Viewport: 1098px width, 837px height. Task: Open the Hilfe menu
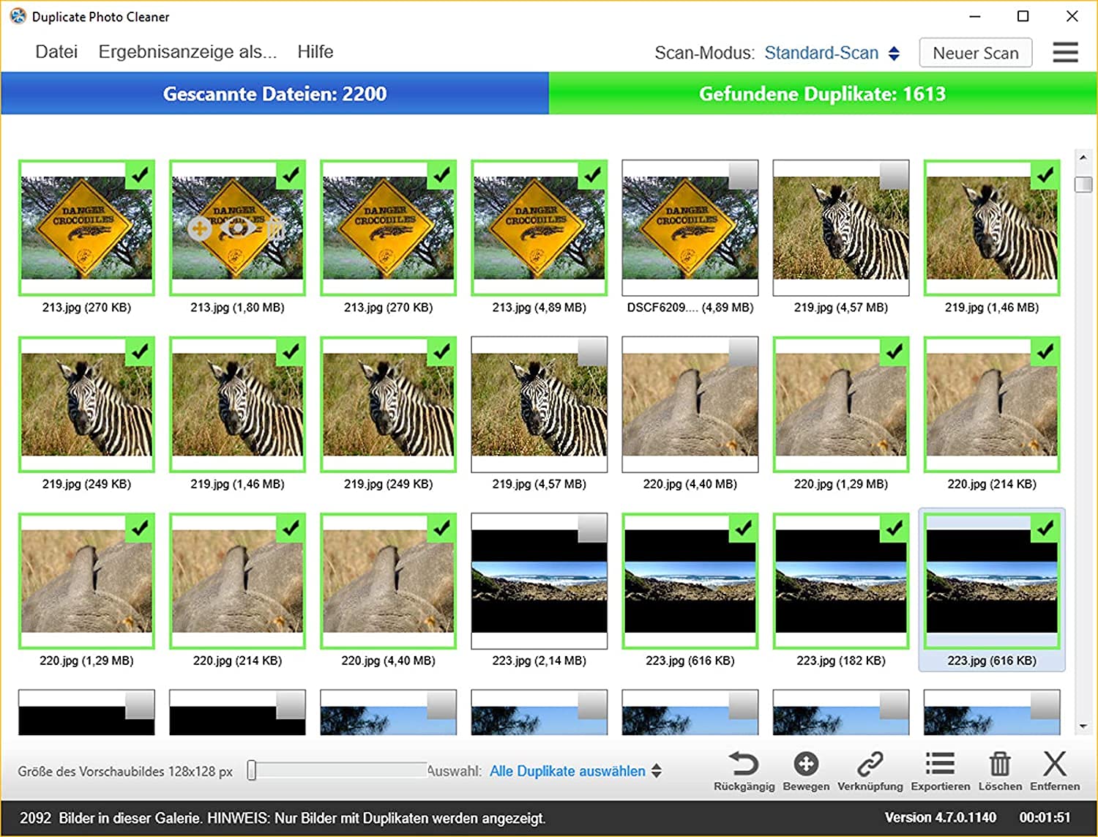pyautogui.click(x=315, y=52)
